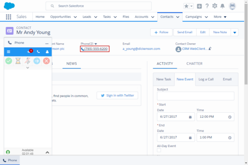Click the purple Contact record icon

(10, 31)
